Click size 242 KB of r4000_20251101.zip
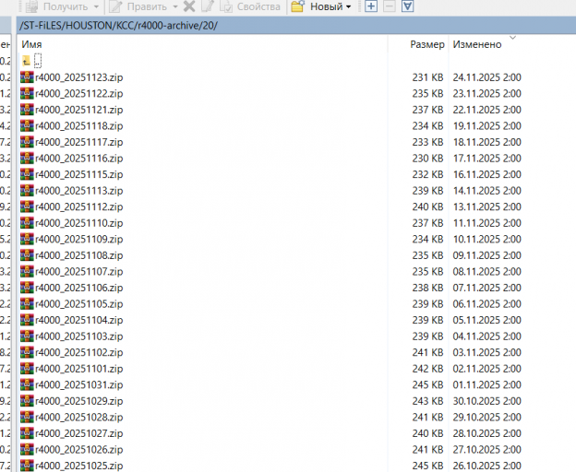Viewport: 576px width, 472px height. [x=427, y=369]
